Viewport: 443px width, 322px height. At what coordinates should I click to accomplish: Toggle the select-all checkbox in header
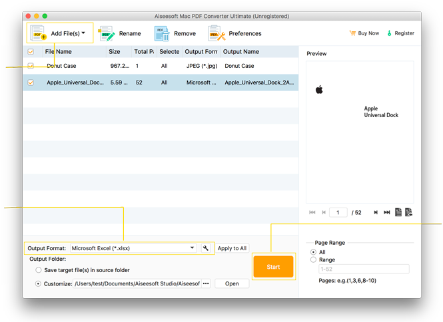tap(31, 52)
